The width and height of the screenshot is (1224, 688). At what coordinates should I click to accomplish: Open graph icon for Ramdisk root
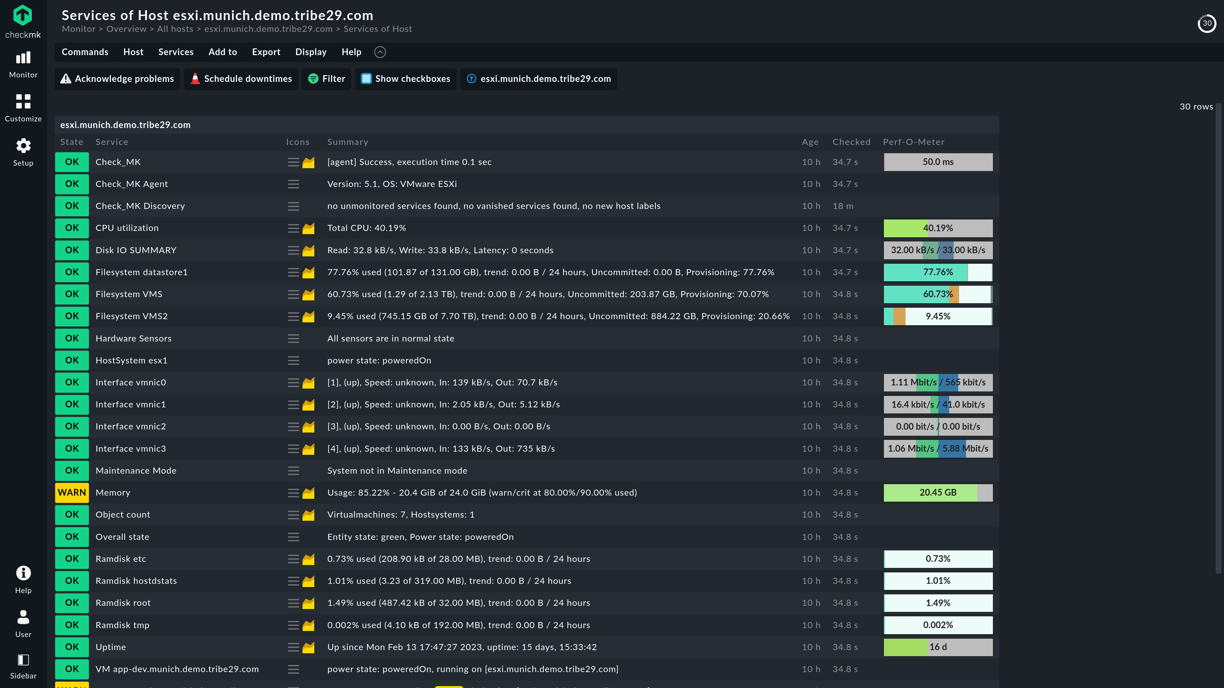tap(309, 603)
